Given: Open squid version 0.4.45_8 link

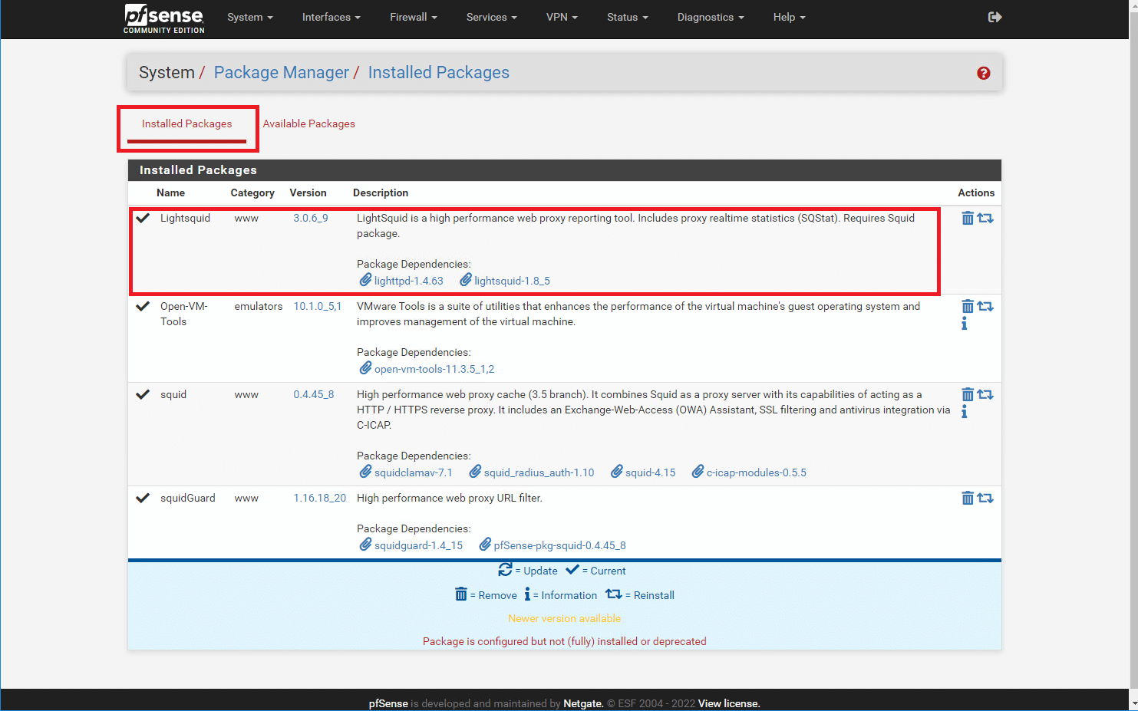Looking at the screenshot, I should click(314, 394).
